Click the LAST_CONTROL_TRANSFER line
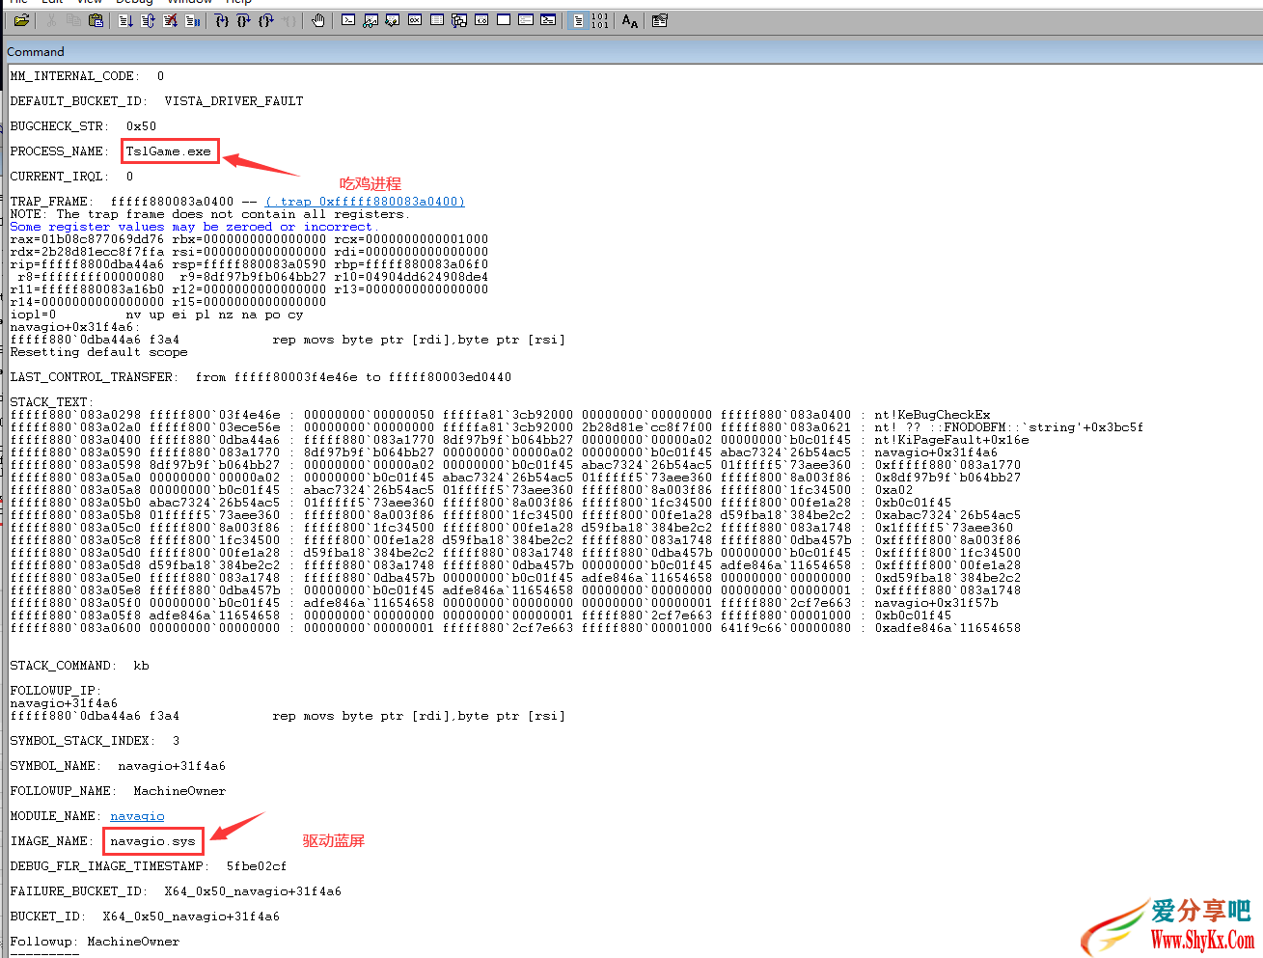The height and width of the screenshot is (958, 1263). click(261, 377)
